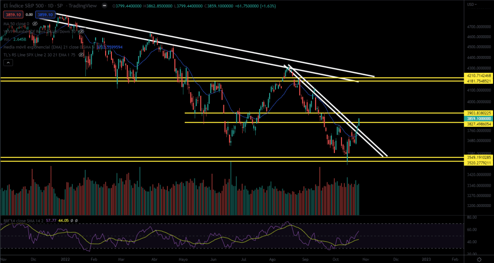This screenshot has width=494, height=263.
Task: Click the Mayo label on time axis
Action: [183, 259]
